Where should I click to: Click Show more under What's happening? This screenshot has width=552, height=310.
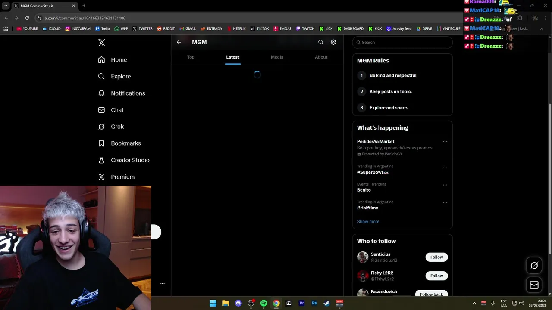pos(368,221)
